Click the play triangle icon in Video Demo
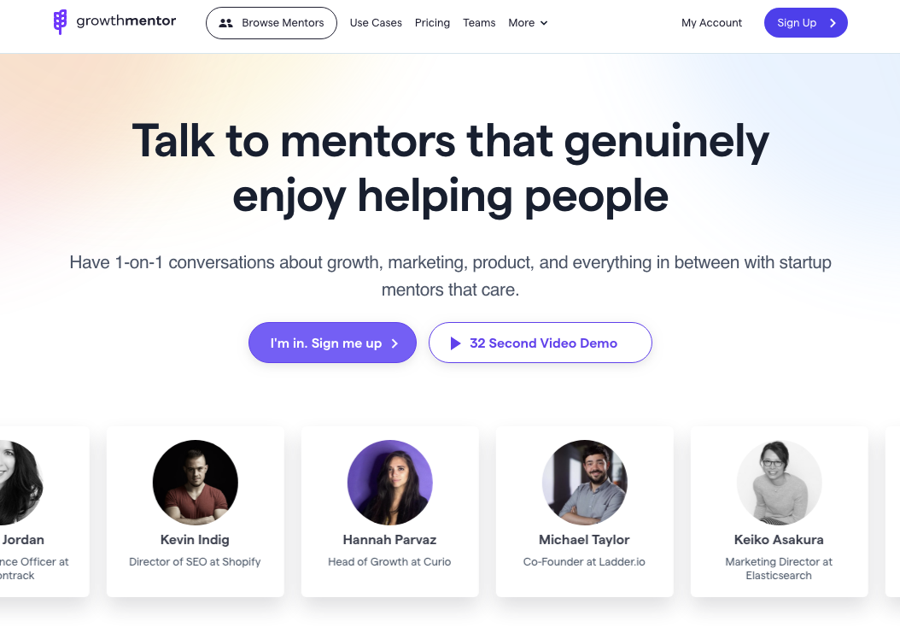This screenshot has width=900, height=639. [455, 343]
